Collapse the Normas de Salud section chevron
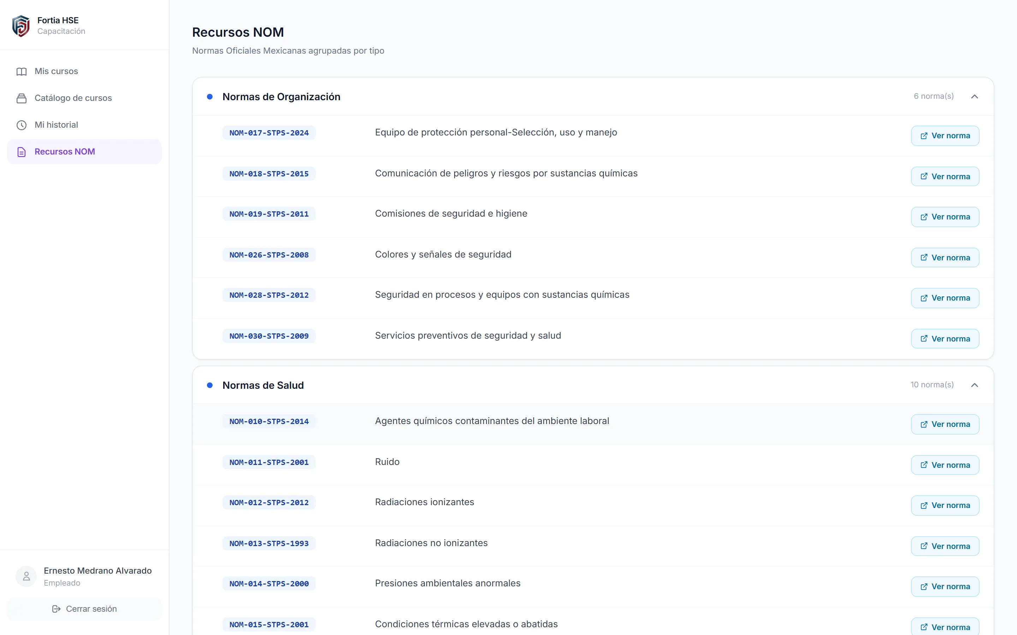This screenshot has width=1017, height=635. click(975, 385)
